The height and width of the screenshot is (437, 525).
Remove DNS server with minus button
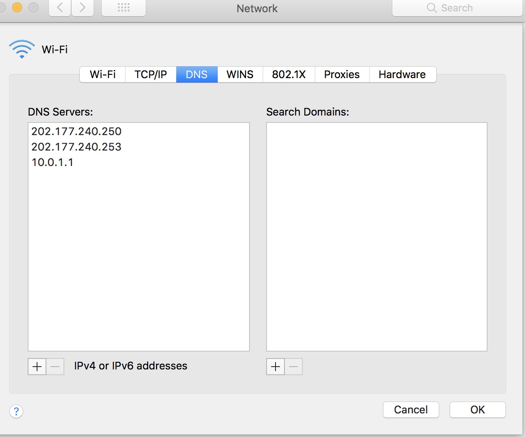[55, 367]
